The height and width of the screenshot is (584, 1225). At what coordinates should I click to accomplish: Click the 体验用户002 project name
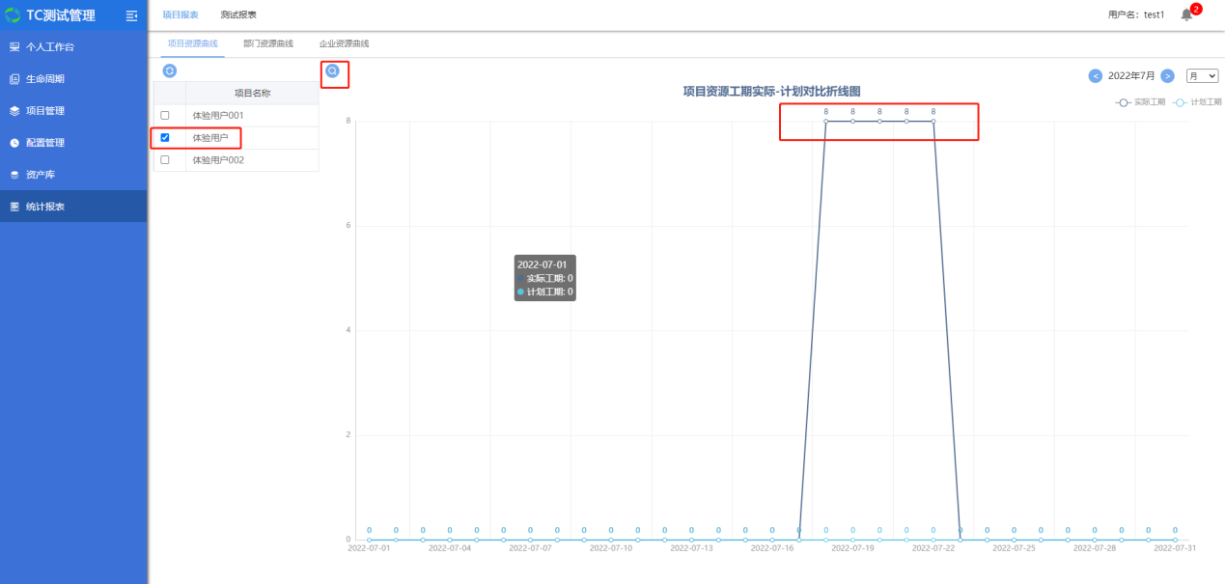click(x=218, y=160)
